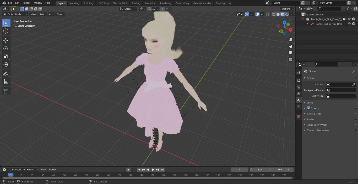Toggle snapping magnet

coord(149,9)
